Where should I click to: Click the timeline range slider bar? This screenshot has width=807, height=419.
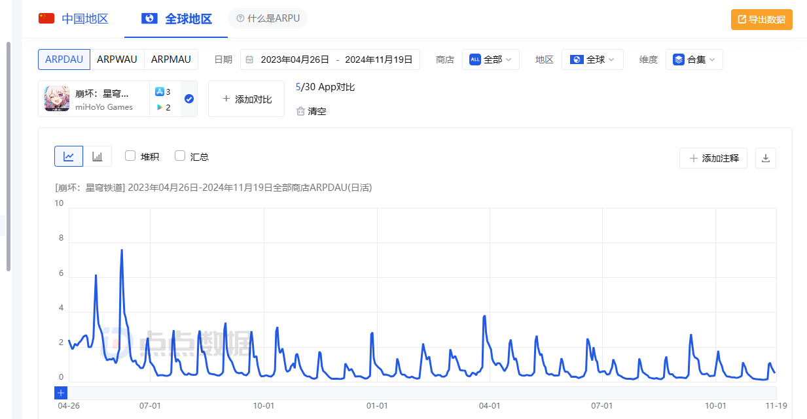pos(422,393)
